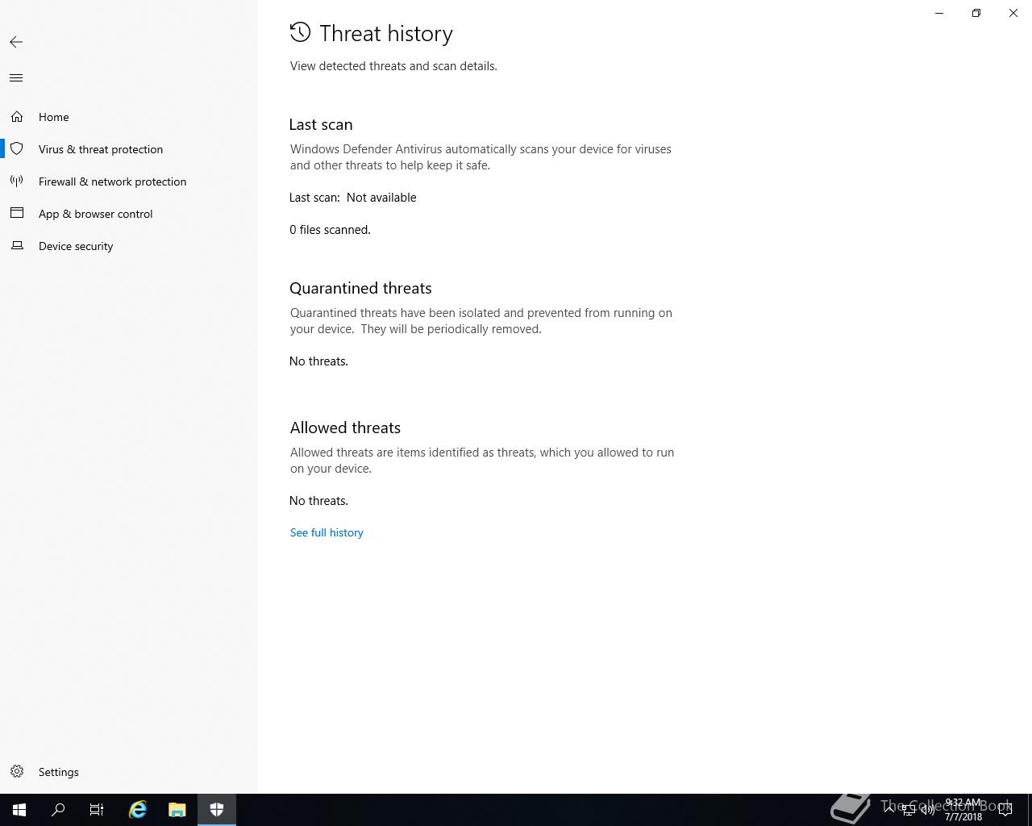Open the Action Center notifications icon

(x=1005, y=810)
